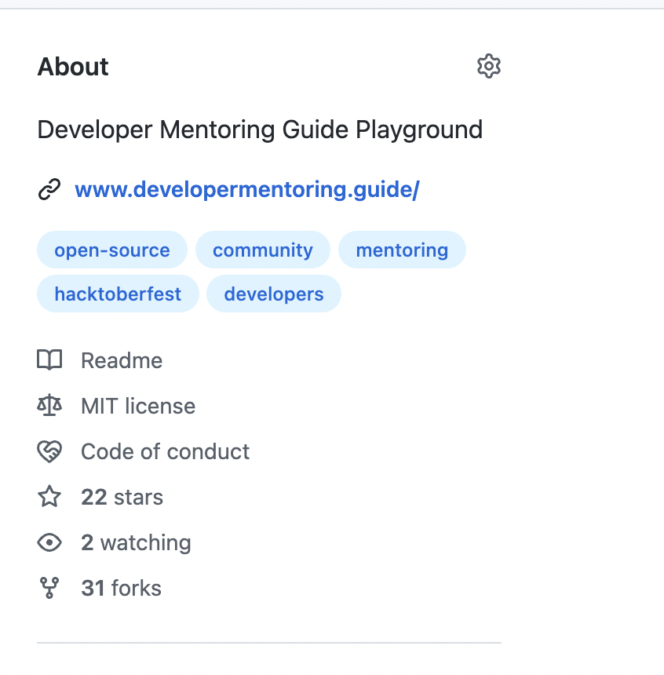This screenshot has width=664, height=675.
Task: Open the mentoring topic tag
Action: click(x=402, y=250)
